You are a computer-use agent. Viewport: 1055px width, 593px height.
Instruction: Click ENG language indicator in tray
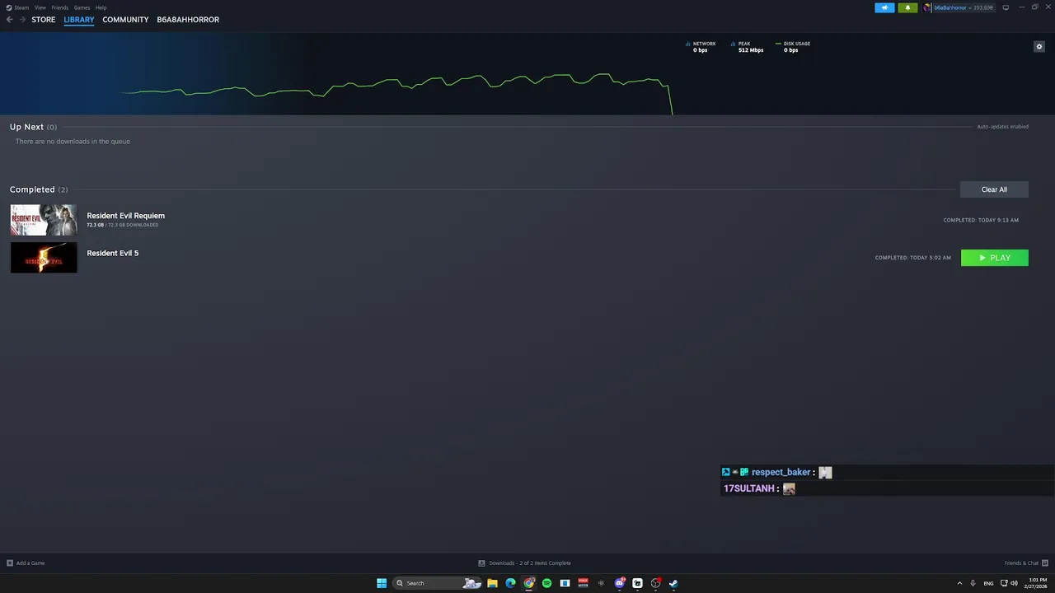[x=988, y=583]
